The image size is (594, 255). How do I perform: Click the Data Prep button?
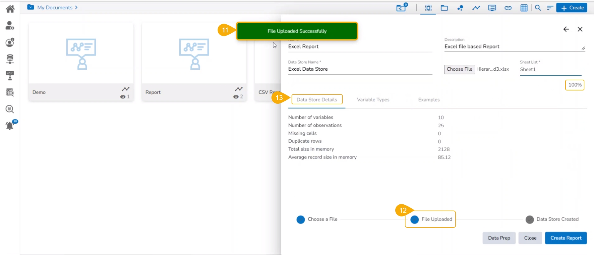[499, 238]
